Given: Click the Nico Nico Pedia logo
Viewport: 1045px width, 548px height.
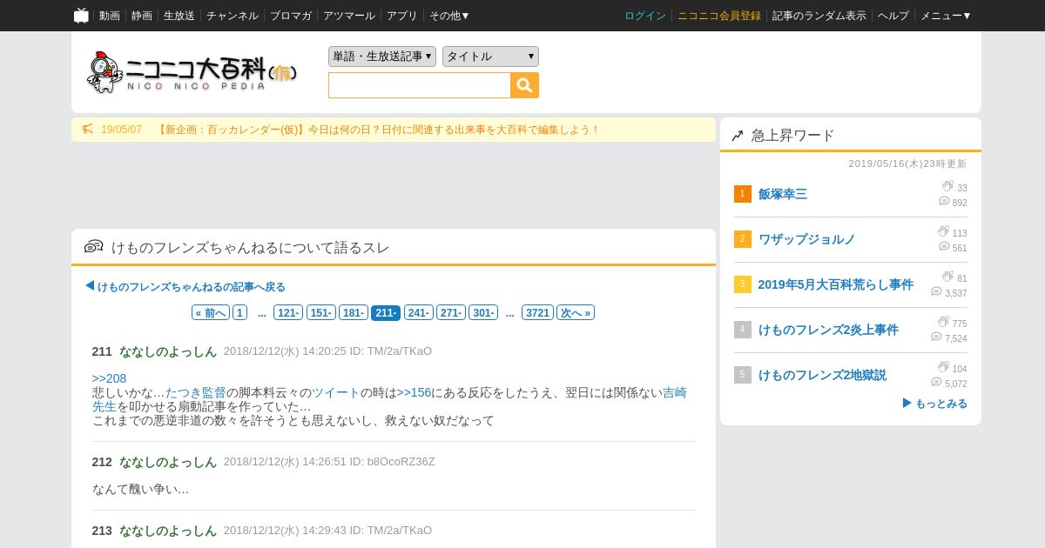Looking at the screenshot, I should [192, 72].
